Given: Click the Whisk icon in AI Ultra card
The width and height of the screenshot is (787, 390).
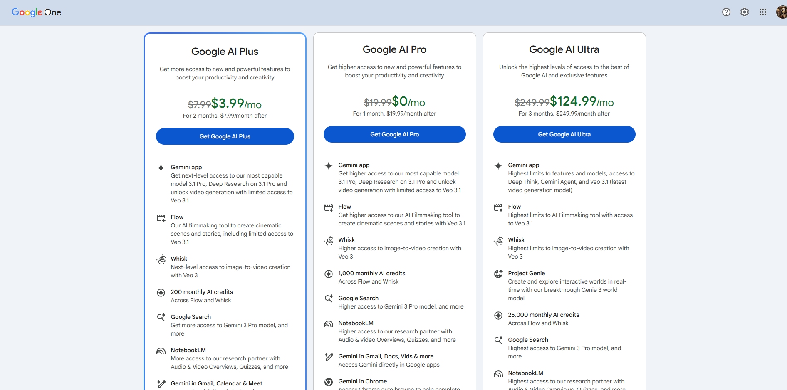Looking at the screenshot, I should [498, 241].
